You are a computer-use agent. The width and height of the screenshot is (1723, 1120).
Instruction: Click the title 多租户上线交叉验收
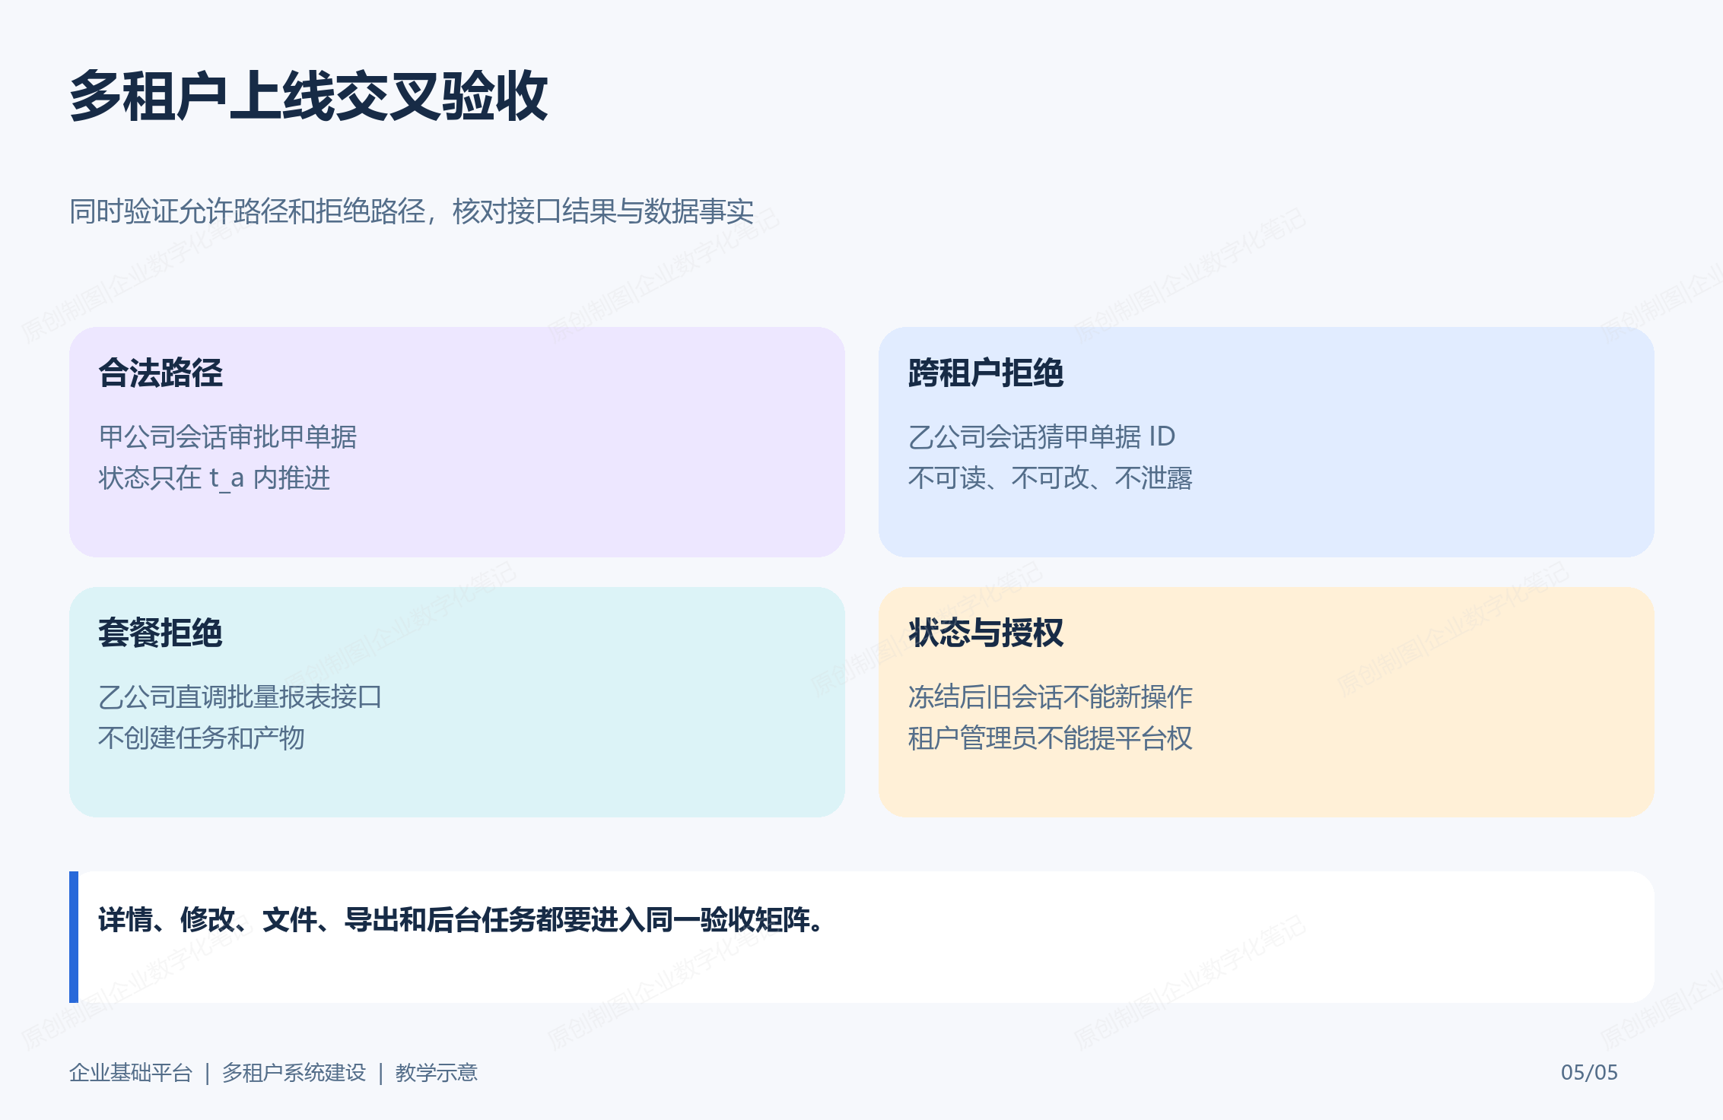click(x=308, y=97)
